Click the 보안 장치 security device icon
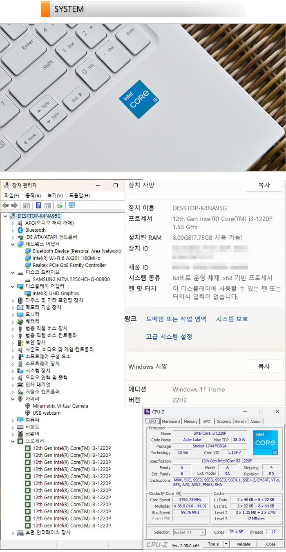This screenshot has width=286, height=552. coord(20,342)
